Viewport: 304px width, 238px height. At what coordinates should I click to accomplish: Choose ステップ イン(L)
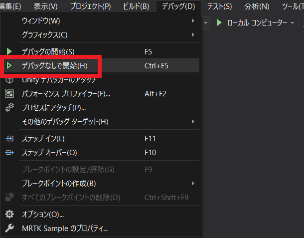(x=101, y=139)
